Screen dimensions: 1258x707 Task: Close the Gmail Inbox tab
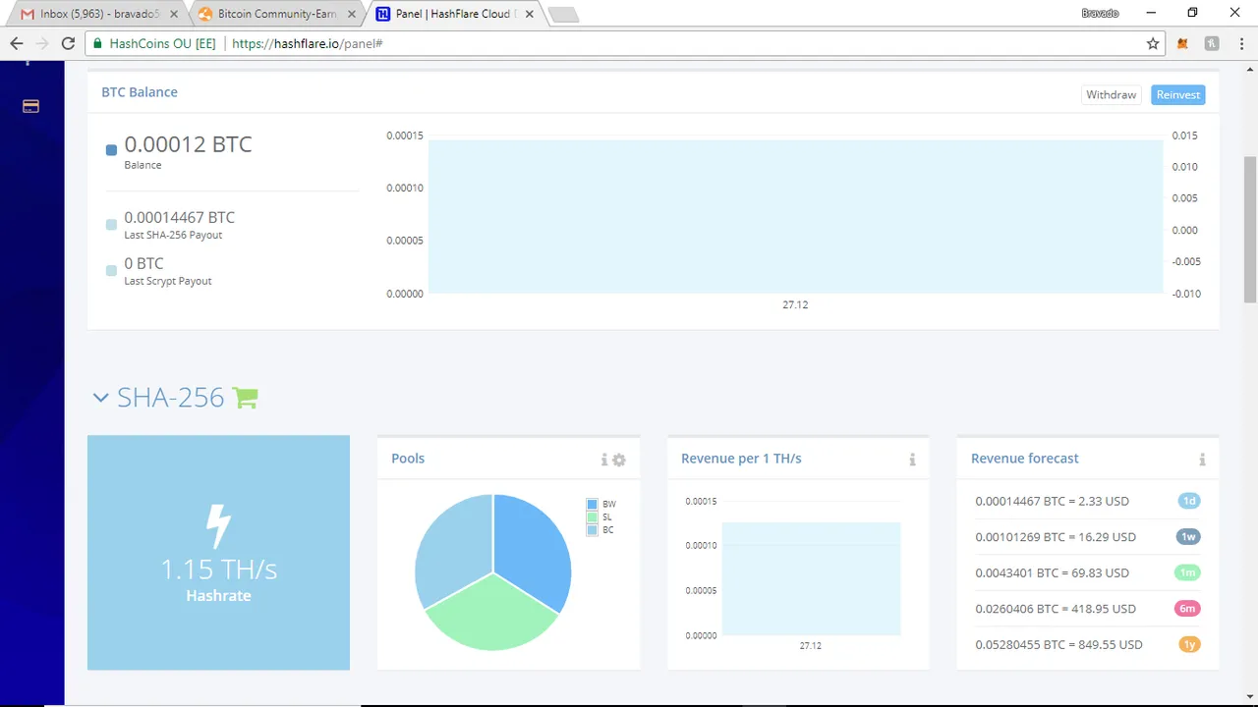(174, 15)
